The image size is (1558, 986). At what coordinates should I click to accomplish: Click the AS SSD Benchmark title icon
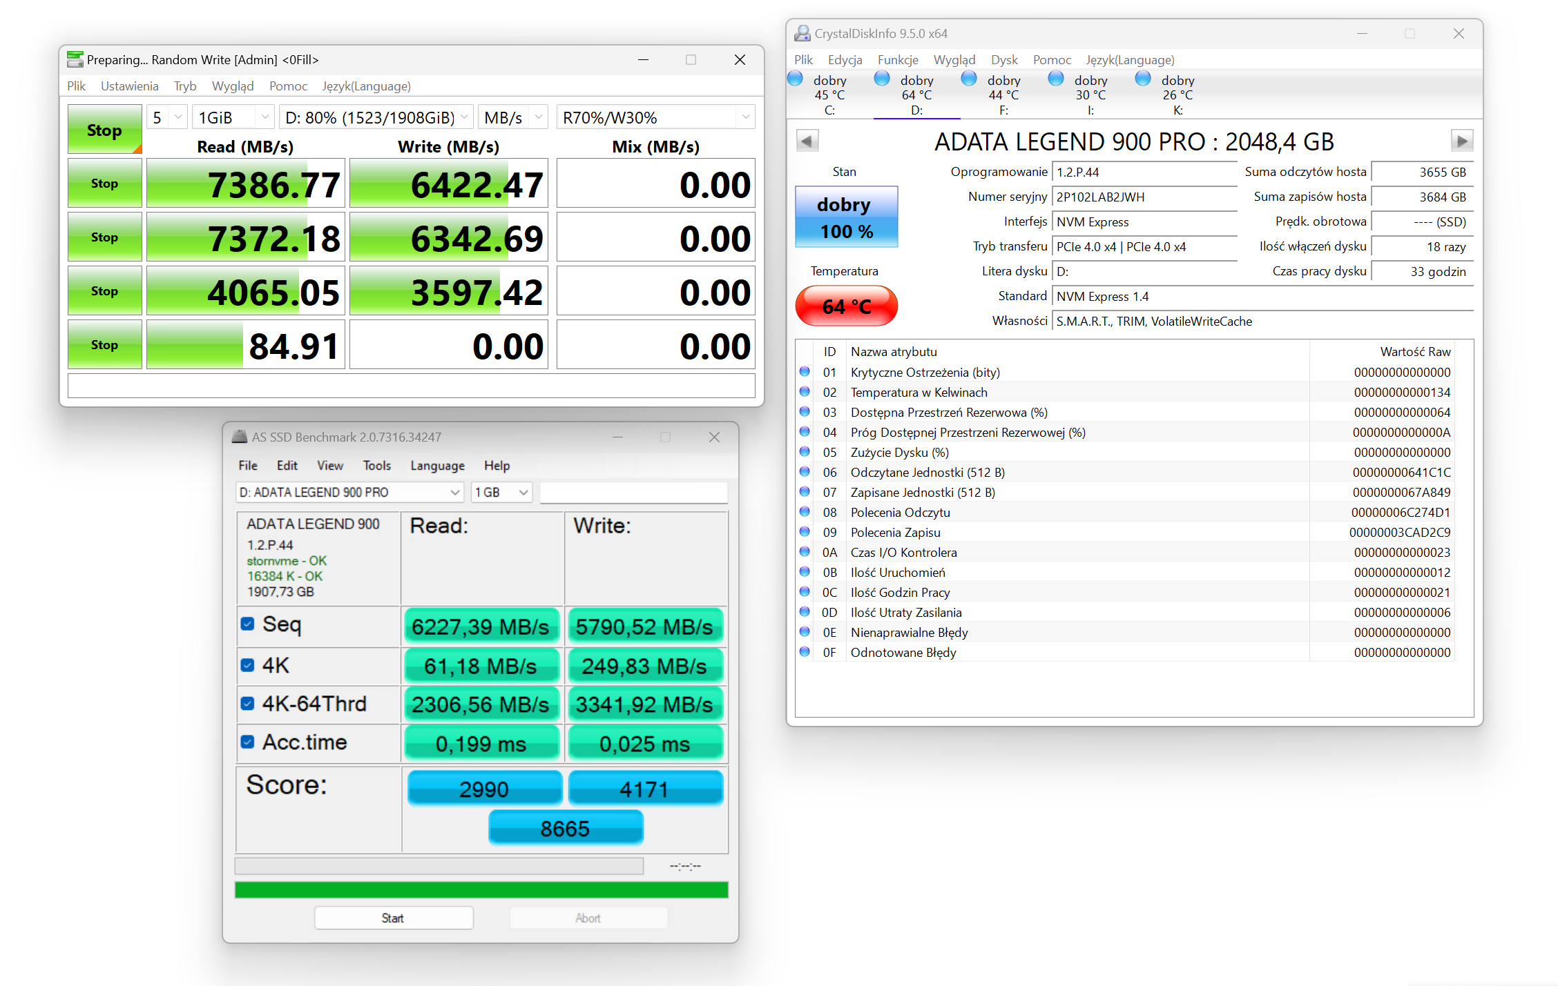click(240, 437)
